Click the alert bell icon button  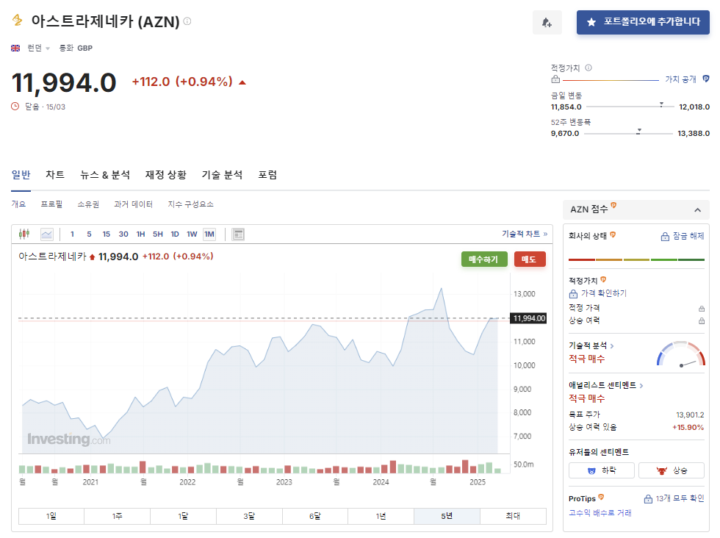click(547, 22)
